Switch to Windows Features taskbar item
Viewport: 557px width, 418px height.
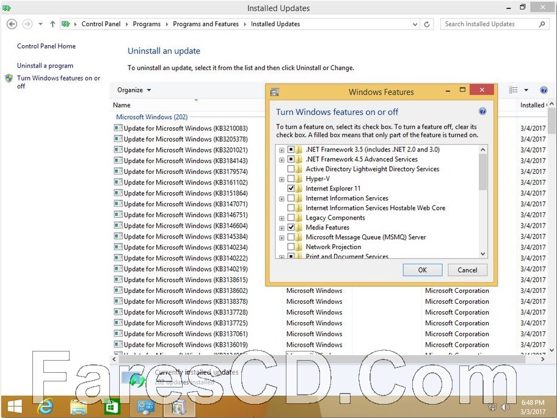pos(179,407)
